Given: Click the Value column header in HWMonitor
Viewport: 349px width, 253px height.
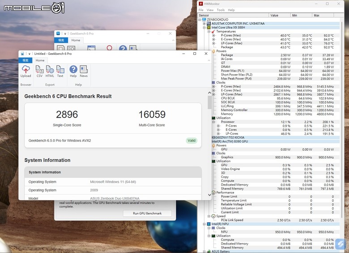Looking at the screenshot, I should 280,15.
